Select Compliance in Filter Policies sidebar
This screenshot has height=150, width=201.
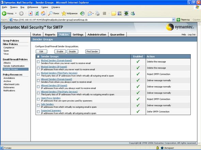pos(9,47)
